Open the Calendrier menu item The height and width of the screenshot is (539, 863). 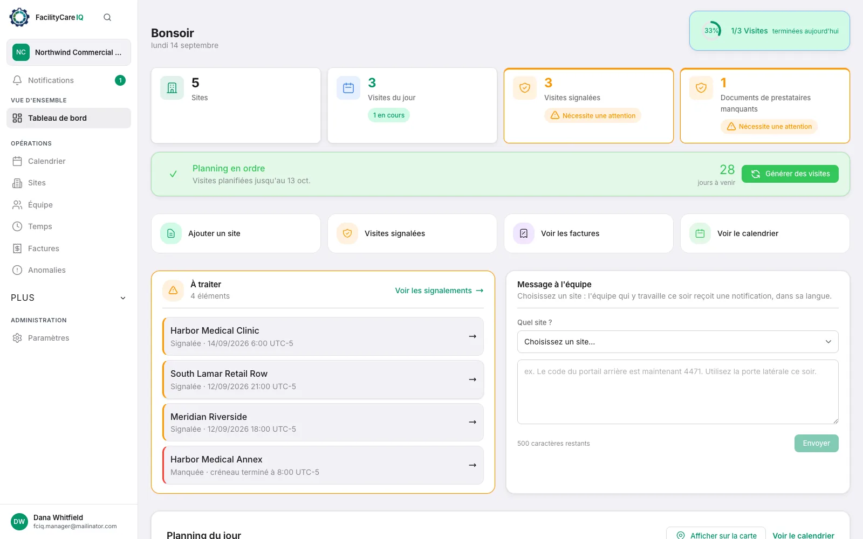pyautogui.click(x=69, y=161)
